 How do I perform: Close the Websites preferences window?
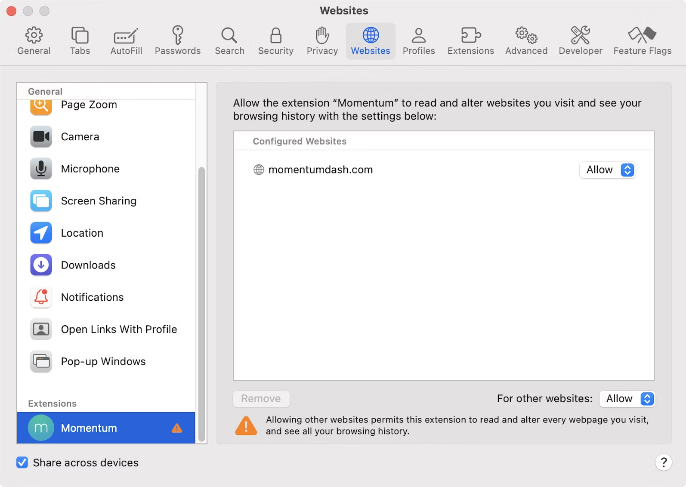(12, 11)
